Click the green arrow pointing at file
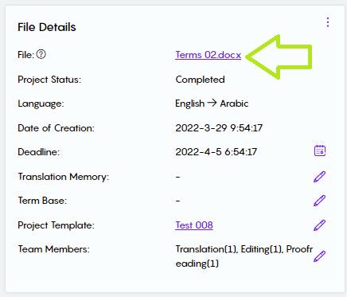This screenshot has width=347, height=297. (279, 57)
